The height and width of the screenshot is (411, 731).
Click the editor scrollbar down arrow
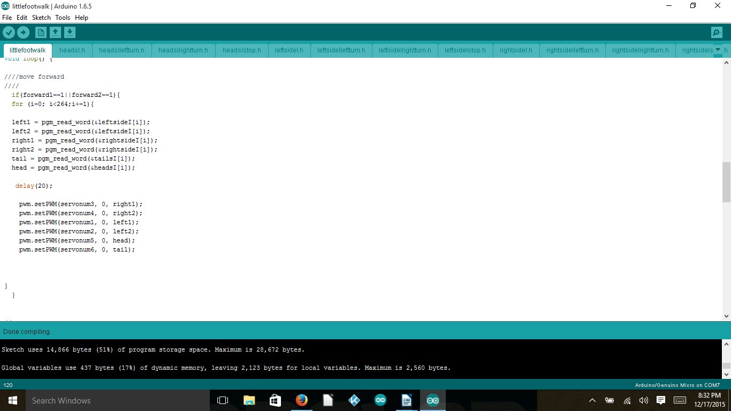(x=726, y=316)
